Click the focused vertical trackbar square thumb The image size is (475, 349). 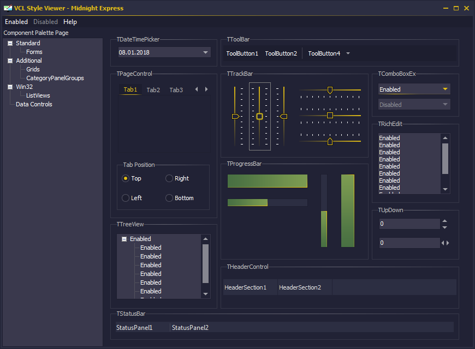pyautogui.click(x=260, y=117)
